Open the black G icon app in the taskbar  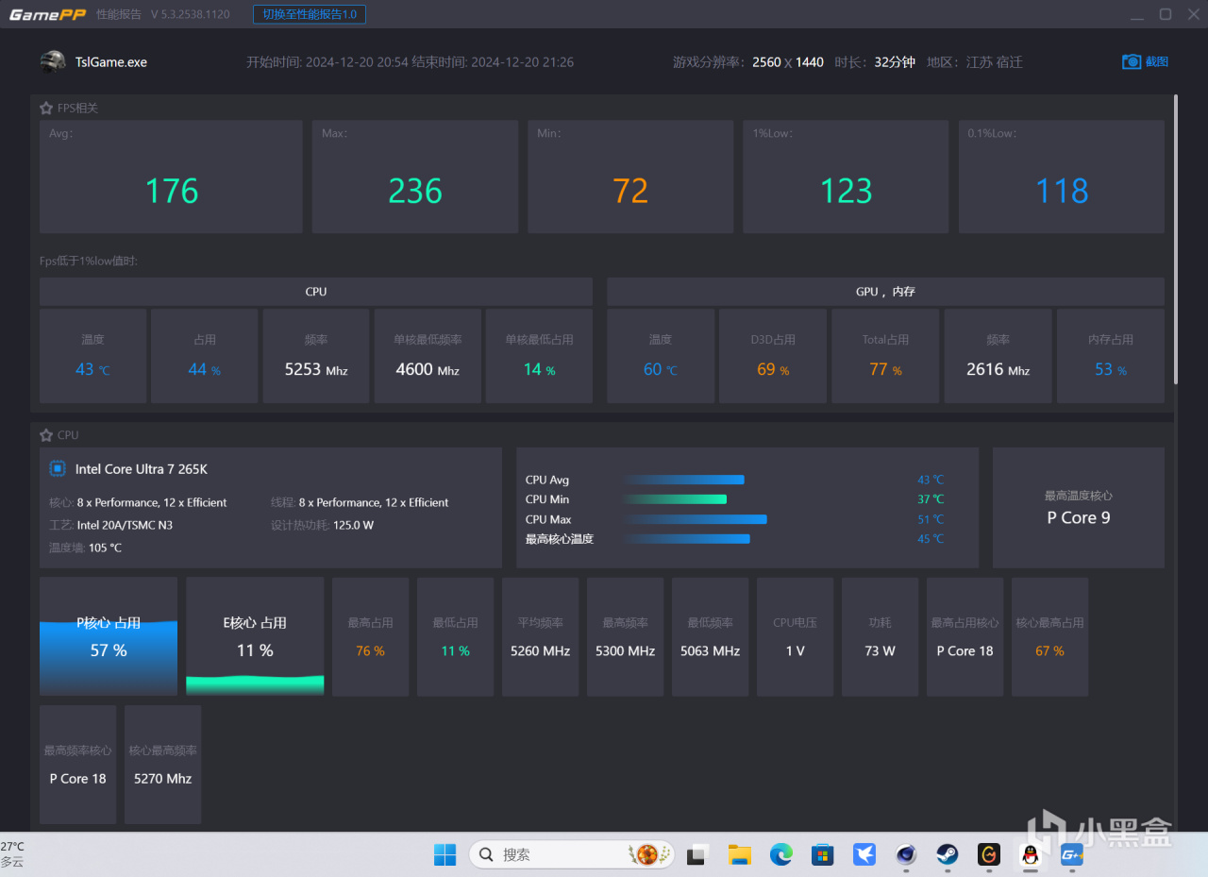tap(989, 854)
